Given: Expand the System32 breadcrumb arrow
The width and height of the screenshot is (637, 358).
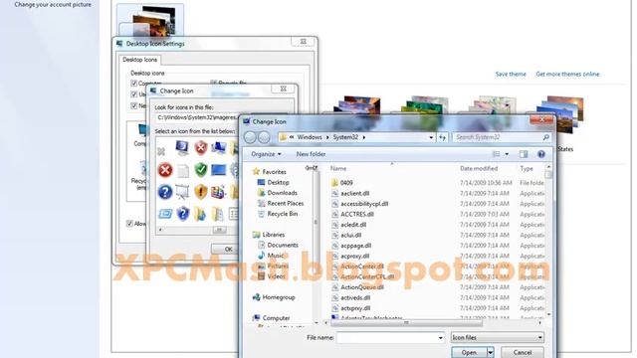Looking at the screenshot, I should 363,137.
